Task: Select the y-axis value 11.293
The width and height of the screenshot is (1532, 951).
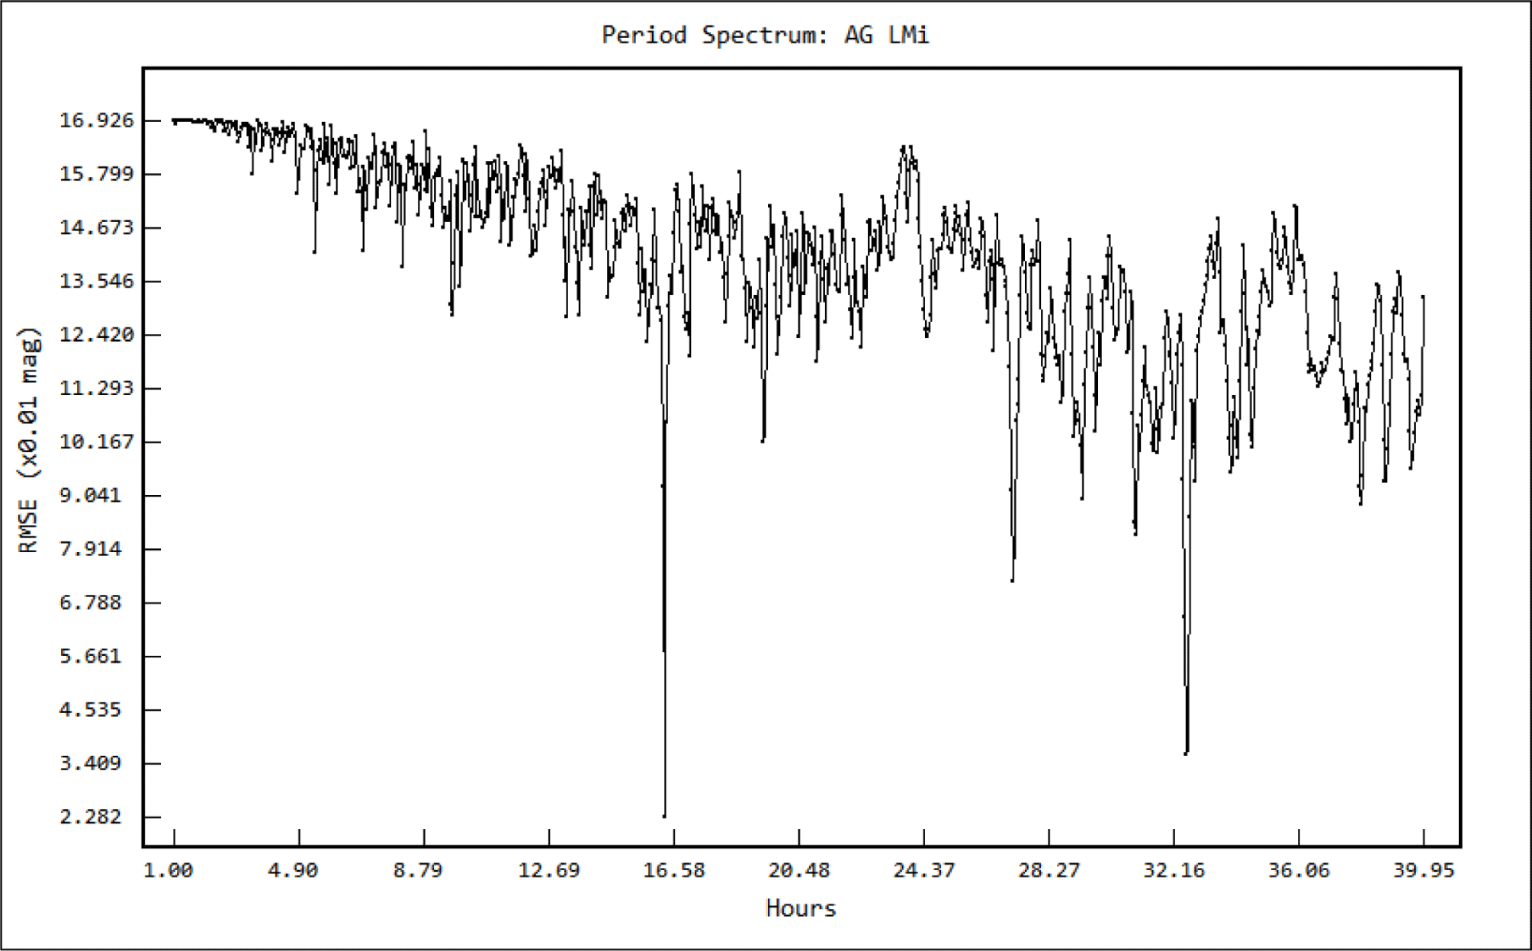Action: pos(97,388)
